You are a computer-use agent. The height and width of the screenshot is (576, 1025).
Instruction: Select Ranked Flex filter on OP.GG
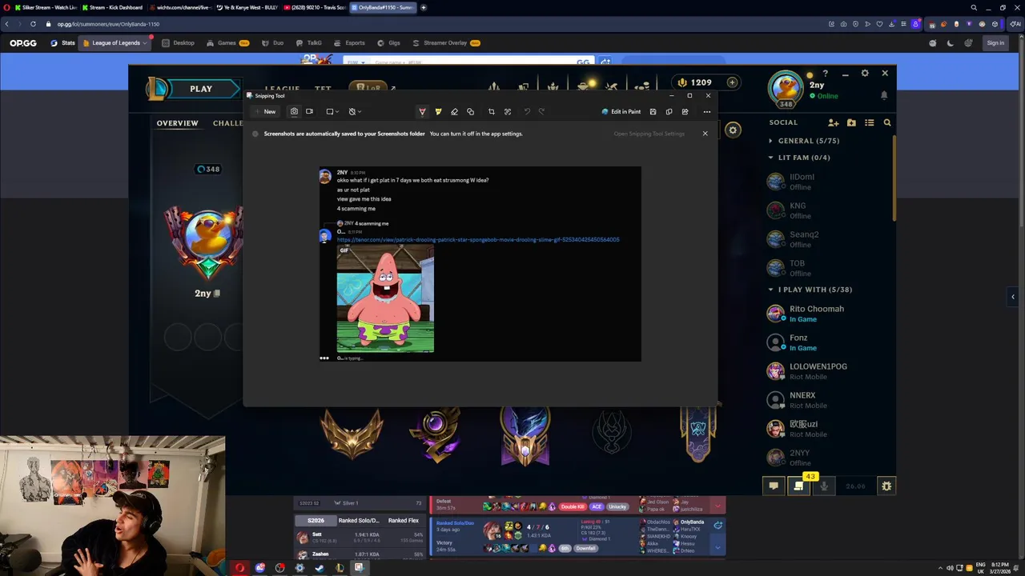coord(404,521)
